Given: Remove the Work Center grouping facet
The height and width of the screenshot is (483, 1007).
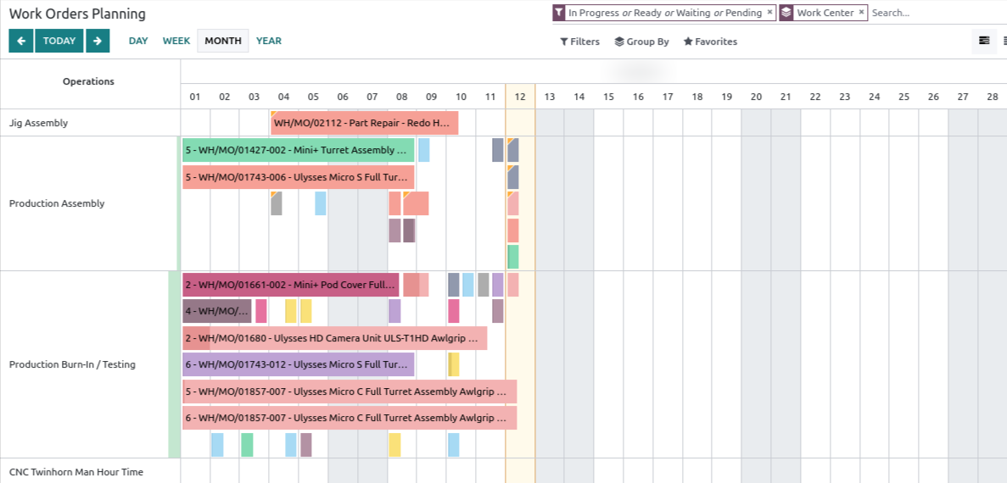Looking at the screenshot, I should click(x=861, y=13).
